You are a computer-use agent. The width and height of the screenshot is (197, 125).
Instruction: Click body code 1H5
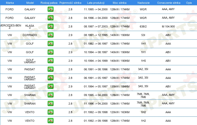tap(143, 61)
